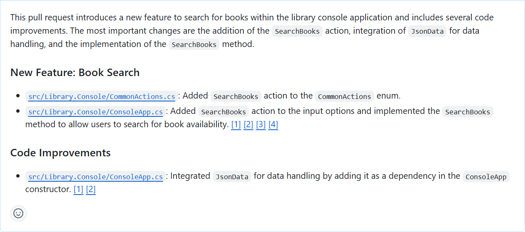Click the reference link [3]
This screenshot has width=525, height=232.
(261, 124)
